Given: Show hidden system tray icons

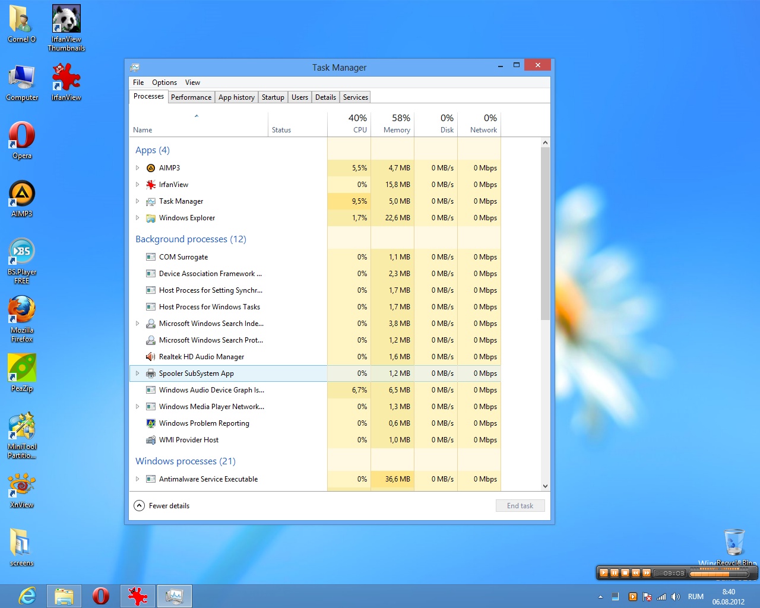Looking at the screenshot, I should [600, 597].
